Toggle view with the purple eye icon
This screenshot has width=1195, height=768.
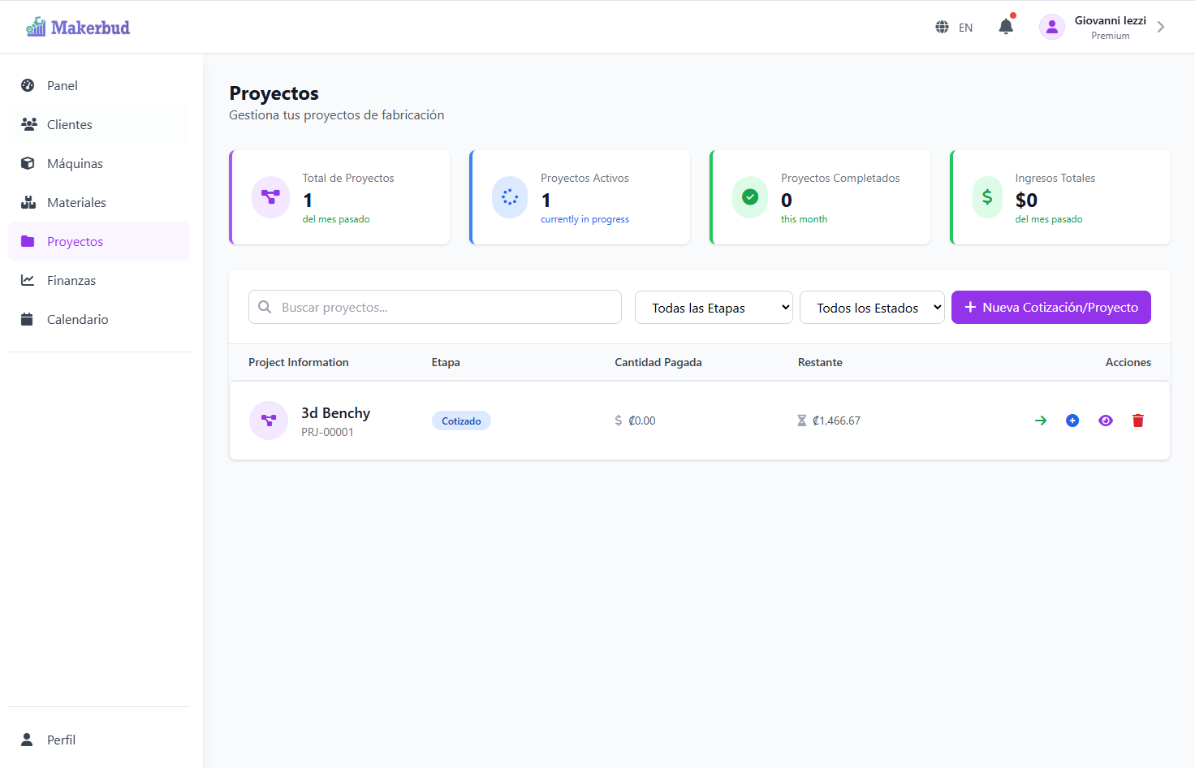(x=1106, y=421)
